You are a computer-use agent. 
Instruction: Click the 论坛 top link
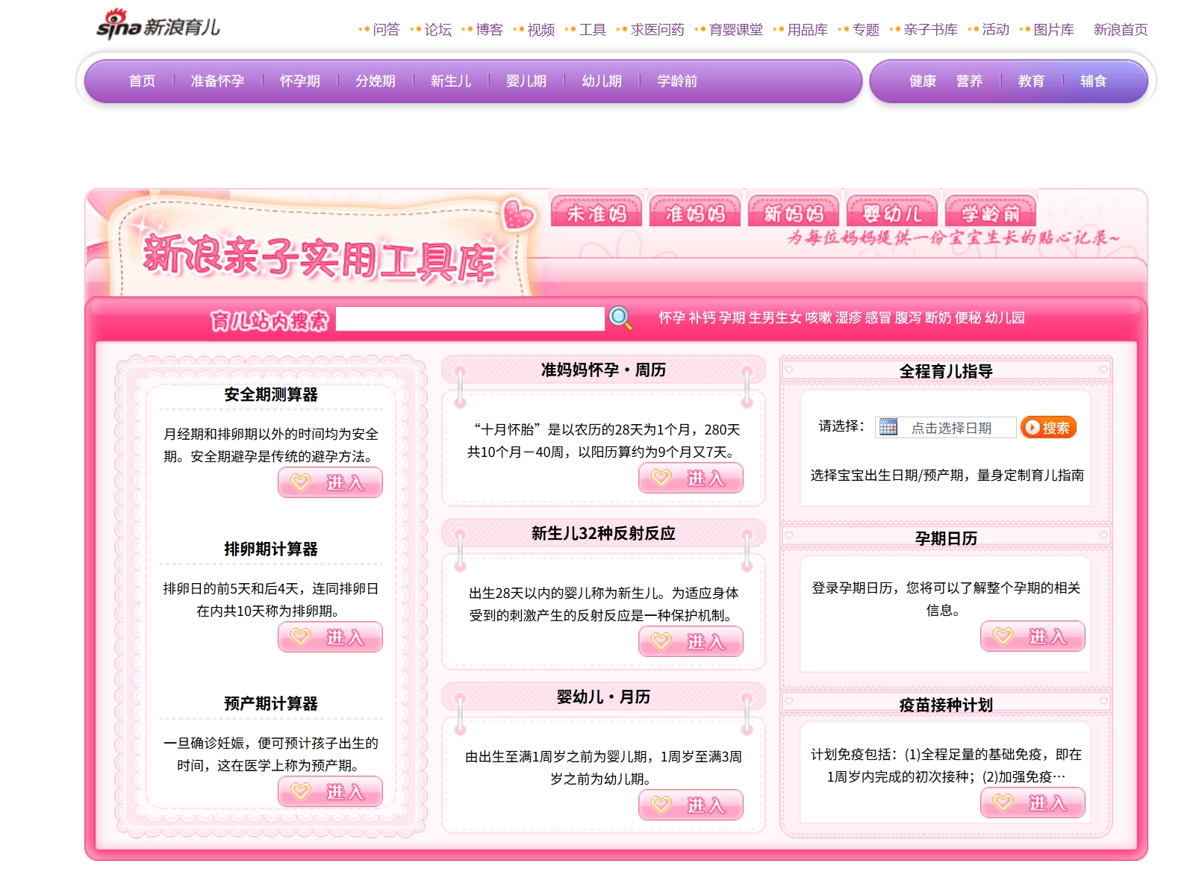click(x=438, y=30)
